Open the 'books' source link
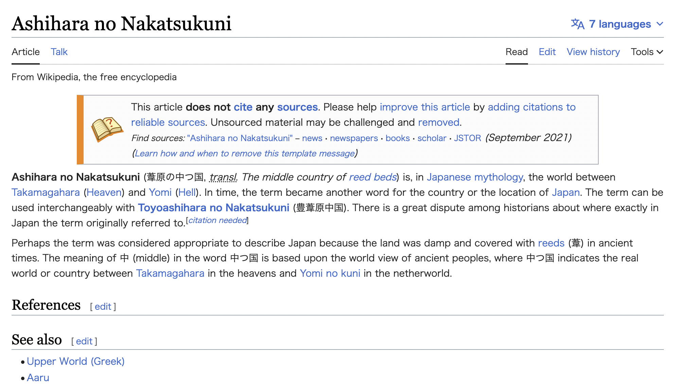 (x=398, y=138)
